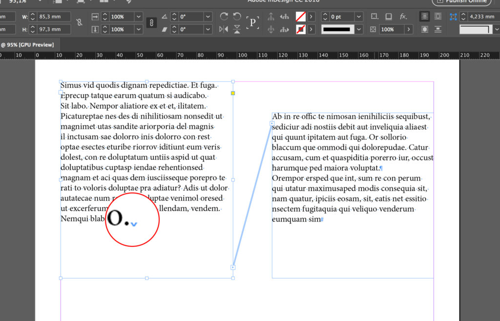
Task: Rotate object 90° counter-clockwise
Action: point(237,16)
